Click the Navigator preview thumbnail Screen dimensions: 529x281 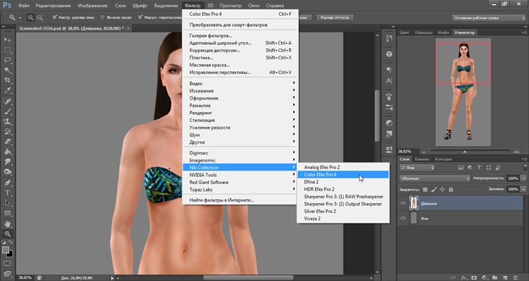(x=464, y=92)
